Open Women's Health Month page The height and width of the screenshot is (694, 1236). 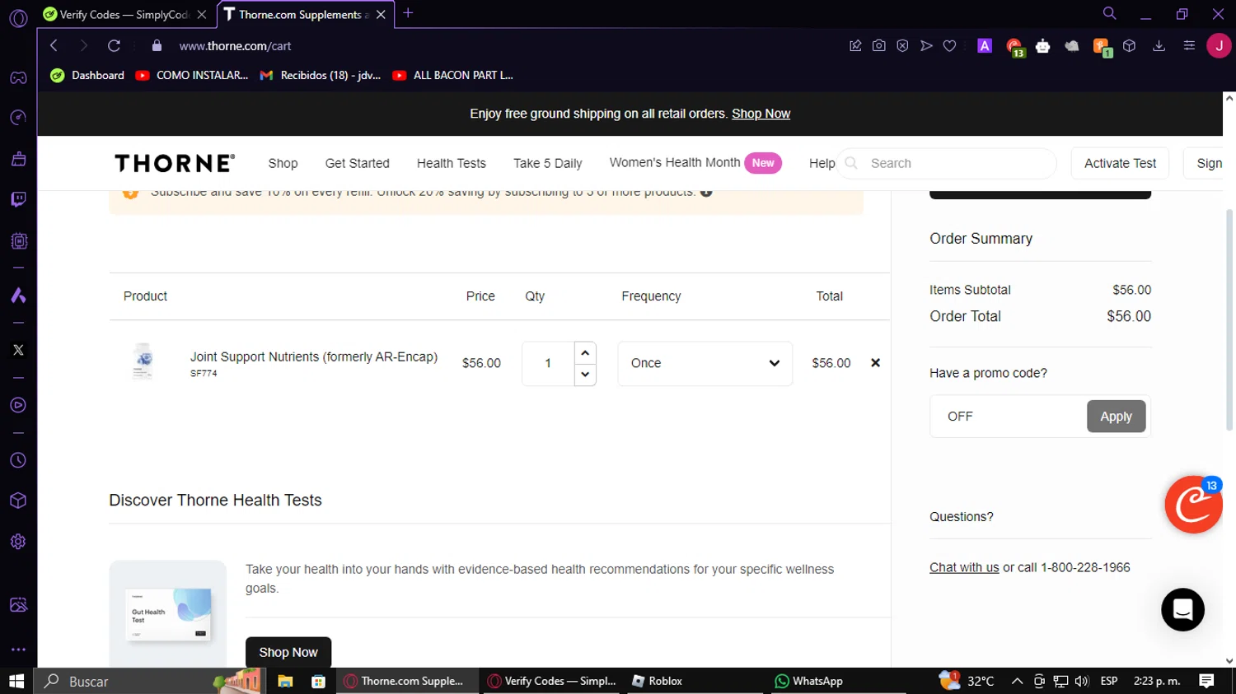[695, 163]
